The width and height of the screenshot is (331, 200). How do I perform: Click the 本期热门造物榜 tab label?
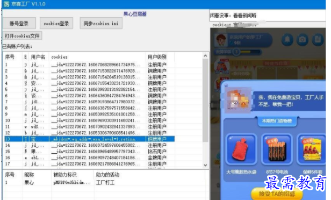(277, 121)
